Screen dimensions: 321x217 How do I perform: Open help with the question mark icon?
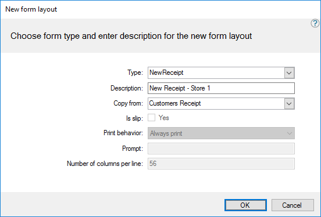315,23
